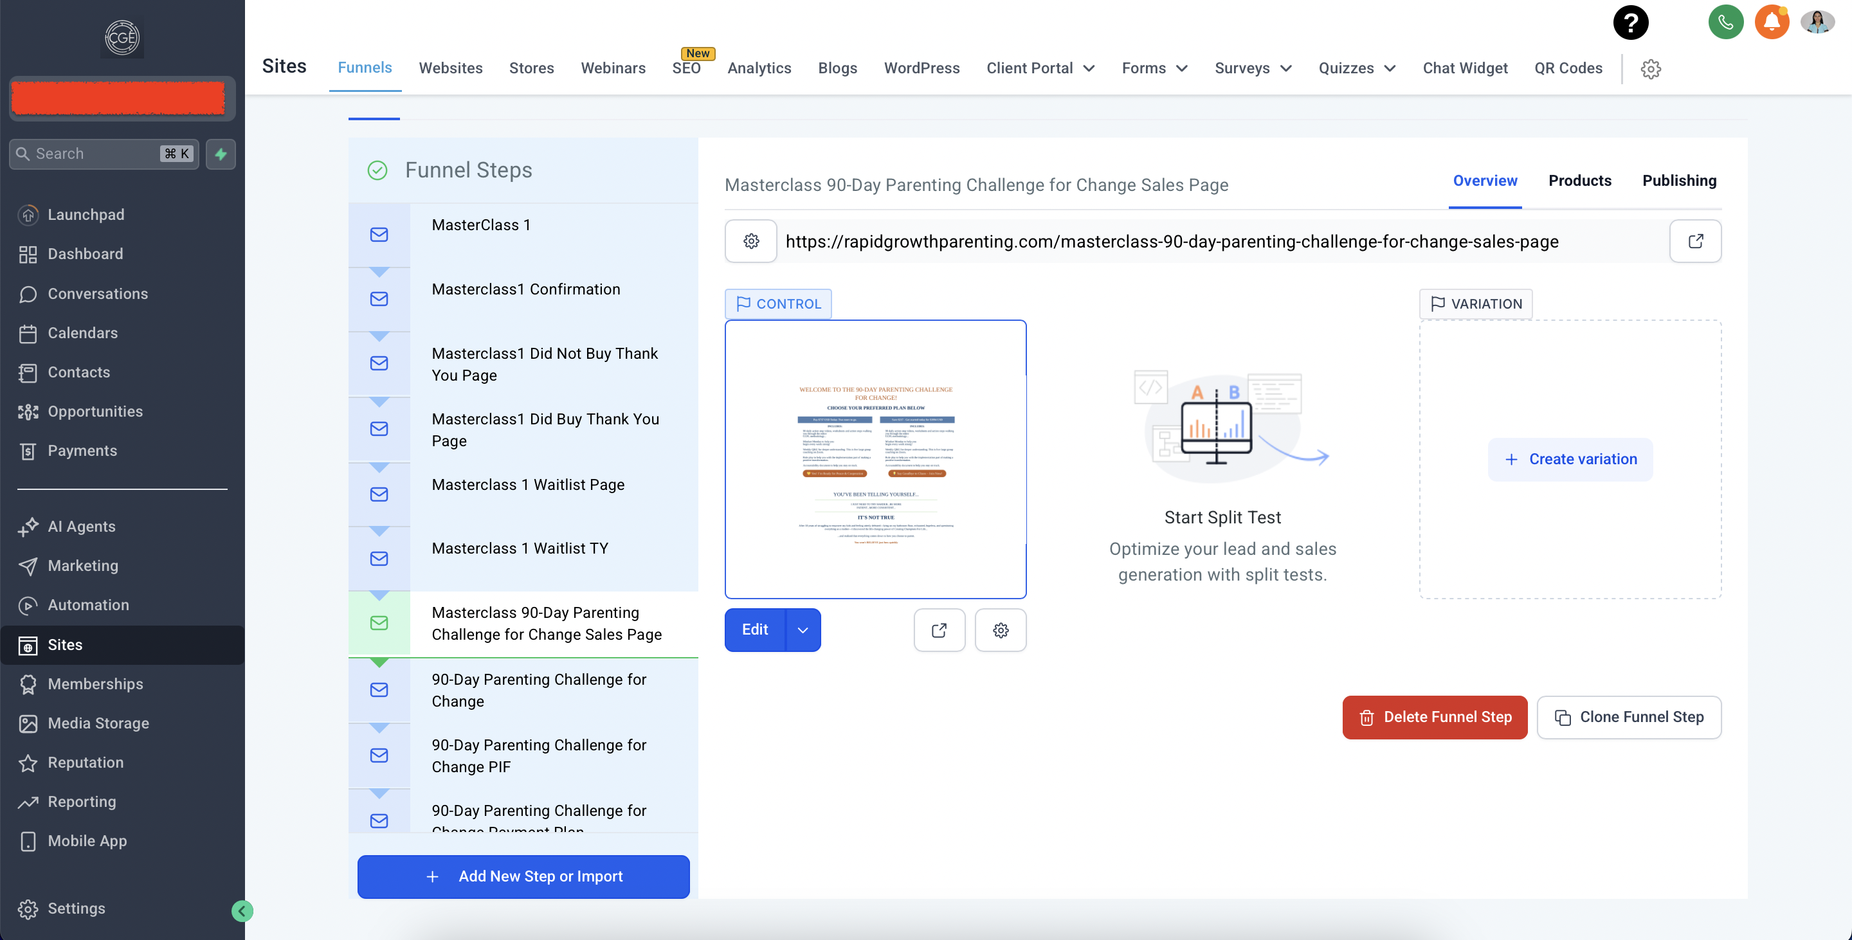
Task: Open Sites settings gear in top navigation
Action: tap(1650, 69)
